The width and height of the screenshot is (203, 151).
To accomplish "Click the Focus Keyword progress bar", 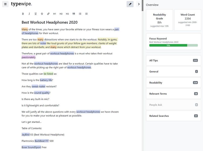I will [173, 45].
